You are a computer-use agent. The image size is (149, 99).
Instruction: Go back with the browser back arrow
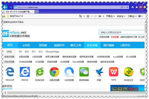pyautogui.click(x=5, y=7)
